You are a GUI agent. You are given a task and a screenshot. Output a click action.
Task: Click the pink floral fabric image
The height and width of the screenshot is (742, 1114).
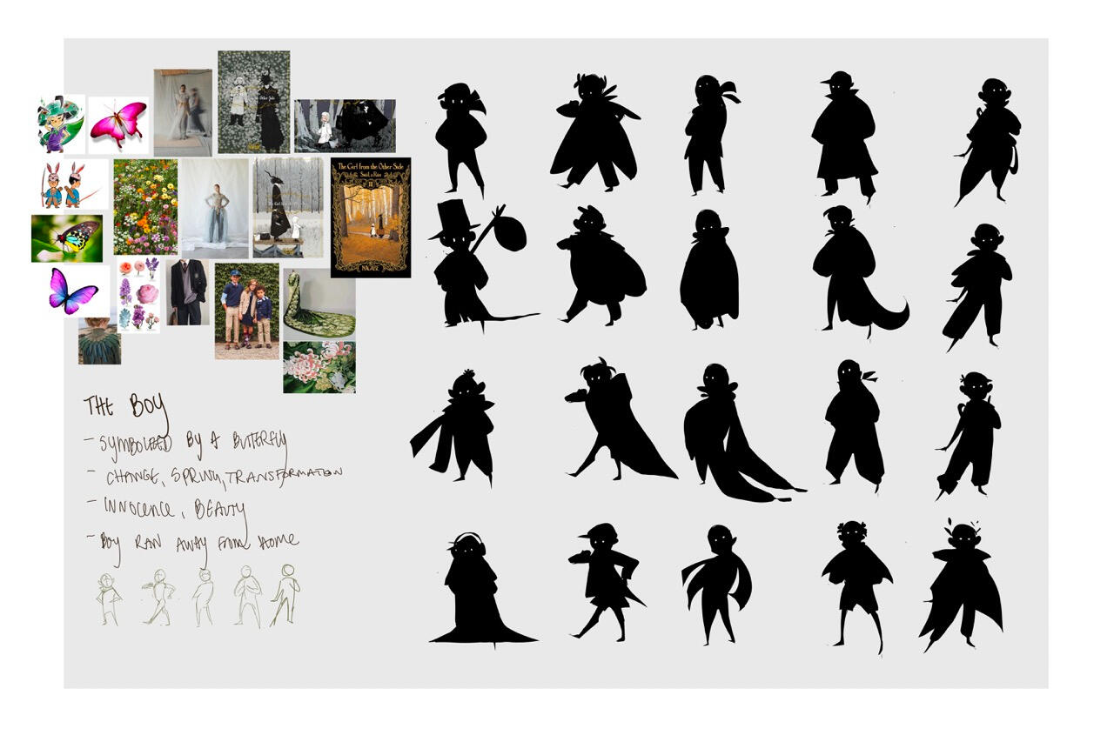click(319, 367)
